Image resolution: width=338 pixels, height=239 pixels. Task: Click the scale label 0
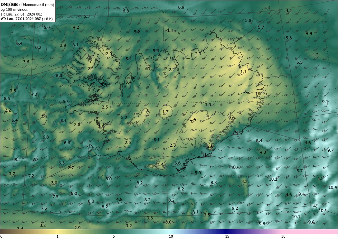pos(1,237)
